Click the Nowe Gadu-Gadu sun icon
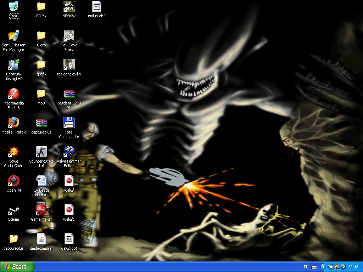This screenshot has height=272, width=363. click(13, 152)
